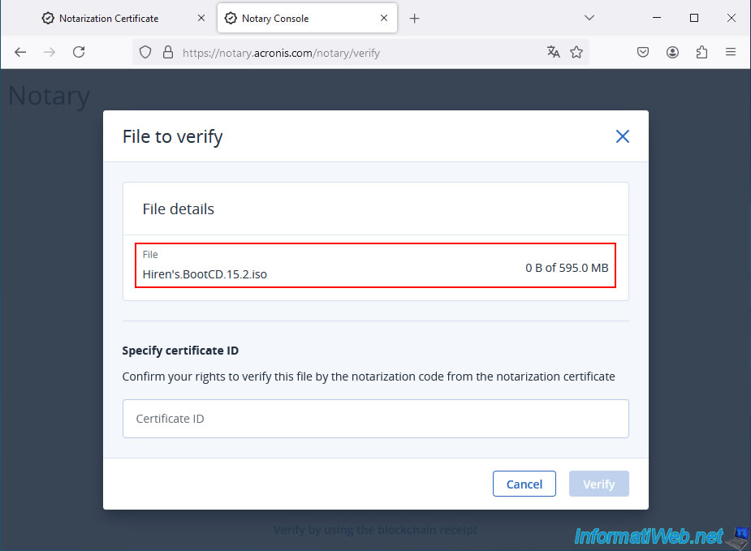Open the Save to Pocket icon

(x=643, y=52)
